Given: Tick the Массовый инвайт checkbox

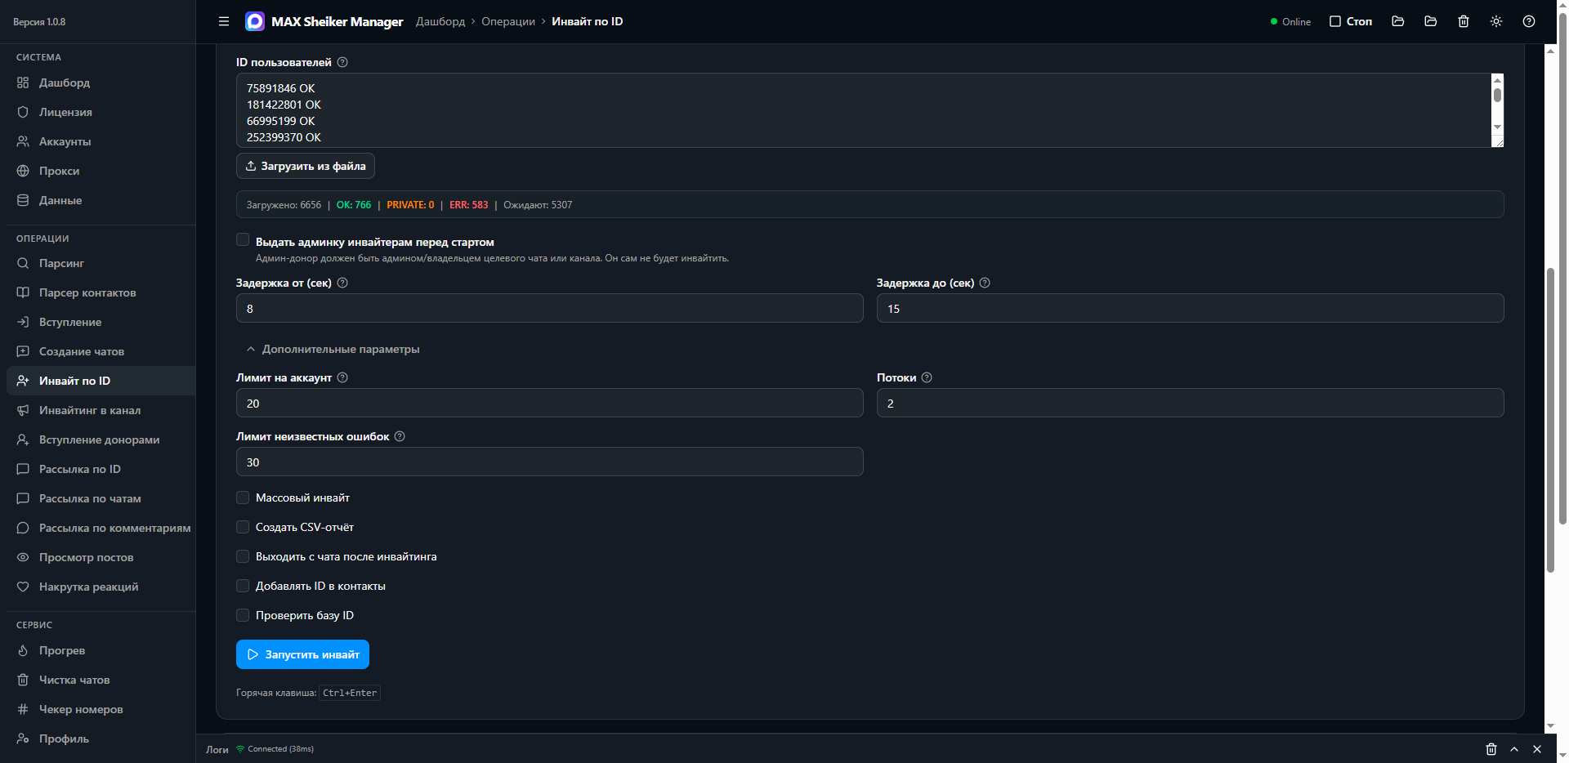Looking at the screenshot, I should pos(243,498).
